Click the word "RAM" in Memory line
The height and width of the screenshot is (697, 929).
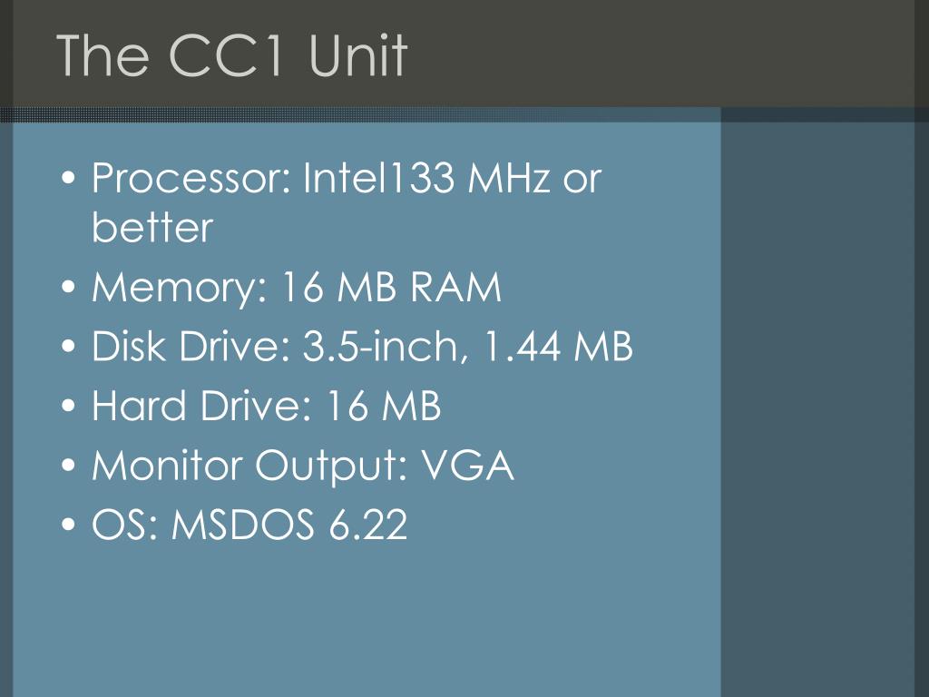click(x=455, y=288)
